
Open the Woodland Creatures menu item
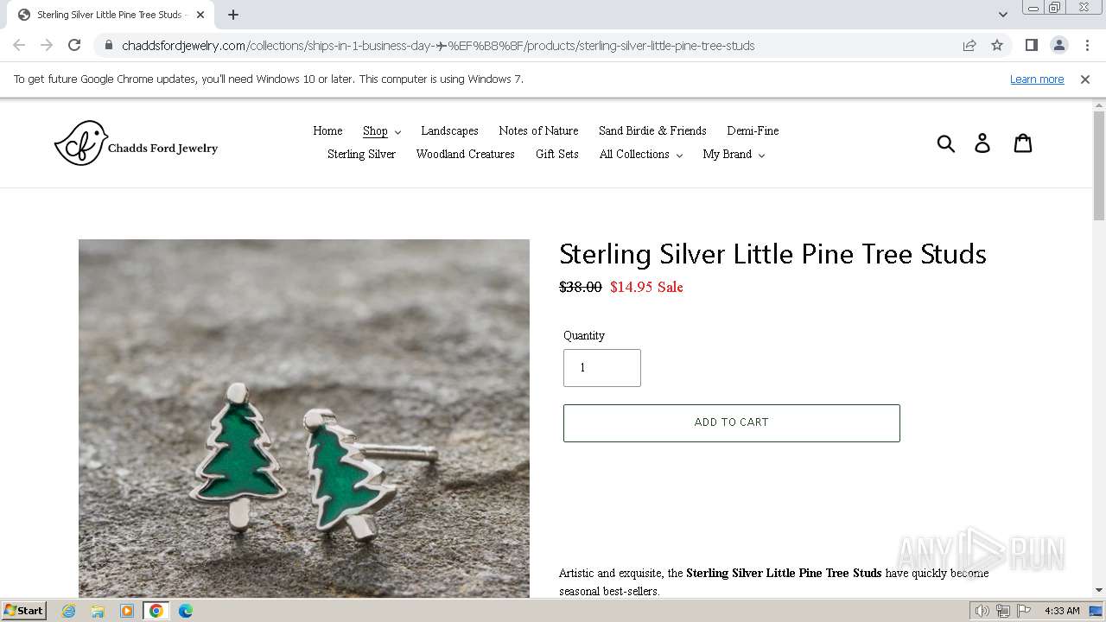465,155
